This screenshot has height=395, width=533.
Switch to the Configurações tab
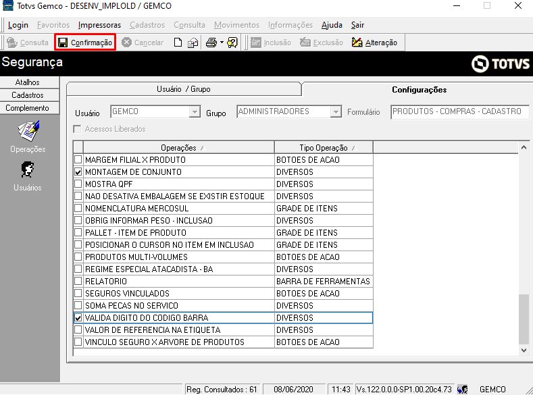pyautogui.click(x=419, y=90)
